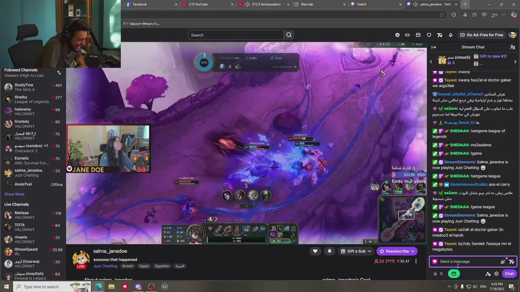Click the Egyptian tag
This screenshot has width=520, height=292.
pyautogui.click(x=162, y=266)
